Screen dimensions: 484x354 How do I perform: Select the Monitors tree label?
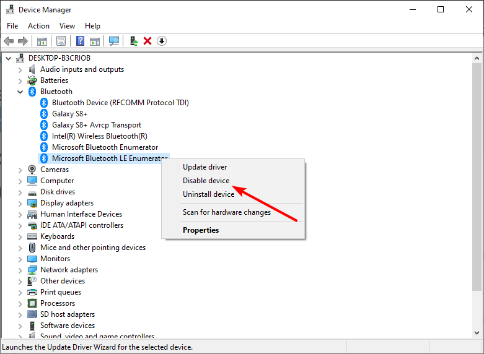[55, 259]
